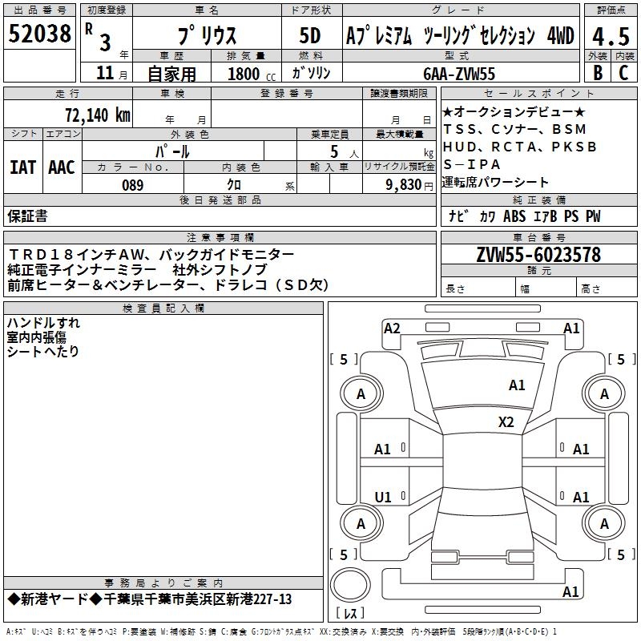
Task: Click the U1 dent mark on door
Action: tap(383, 497)
